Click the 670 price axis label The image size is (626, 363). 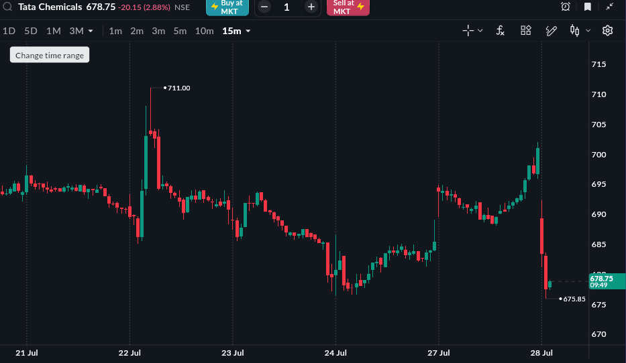tap(598, 334)
